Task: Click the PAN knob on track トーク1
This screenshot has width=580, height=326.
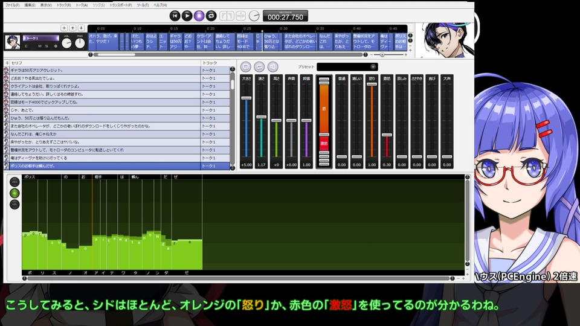Action: pos(80,43)
